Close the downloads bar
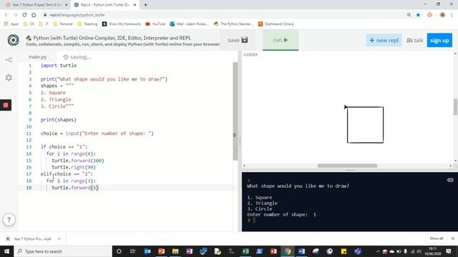This screenshot has width=458, height=257. click(453, 238)
